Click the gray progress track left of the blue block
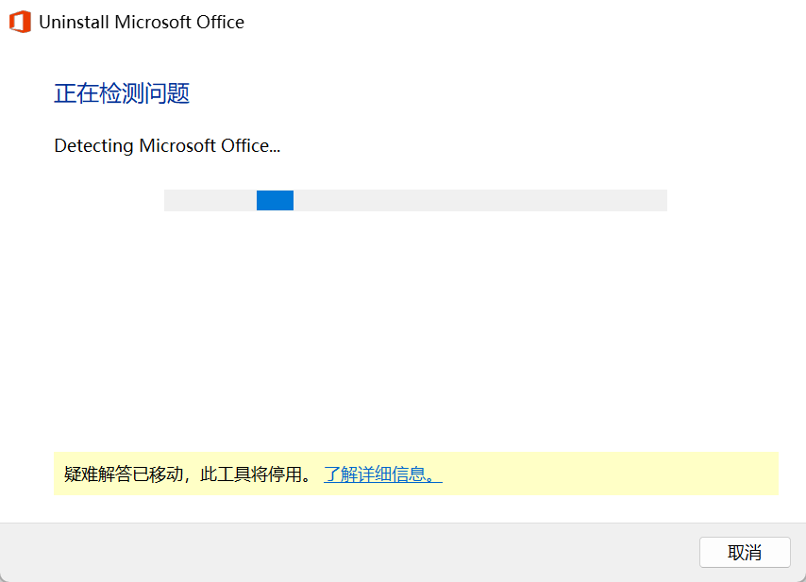Screen dimensions: 806x582 pyautogui.click(x=210, y=200)
